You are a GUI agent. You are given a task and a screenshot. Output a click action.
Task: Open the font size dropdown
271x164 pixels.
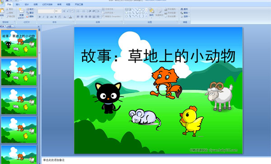pos(58,11)
